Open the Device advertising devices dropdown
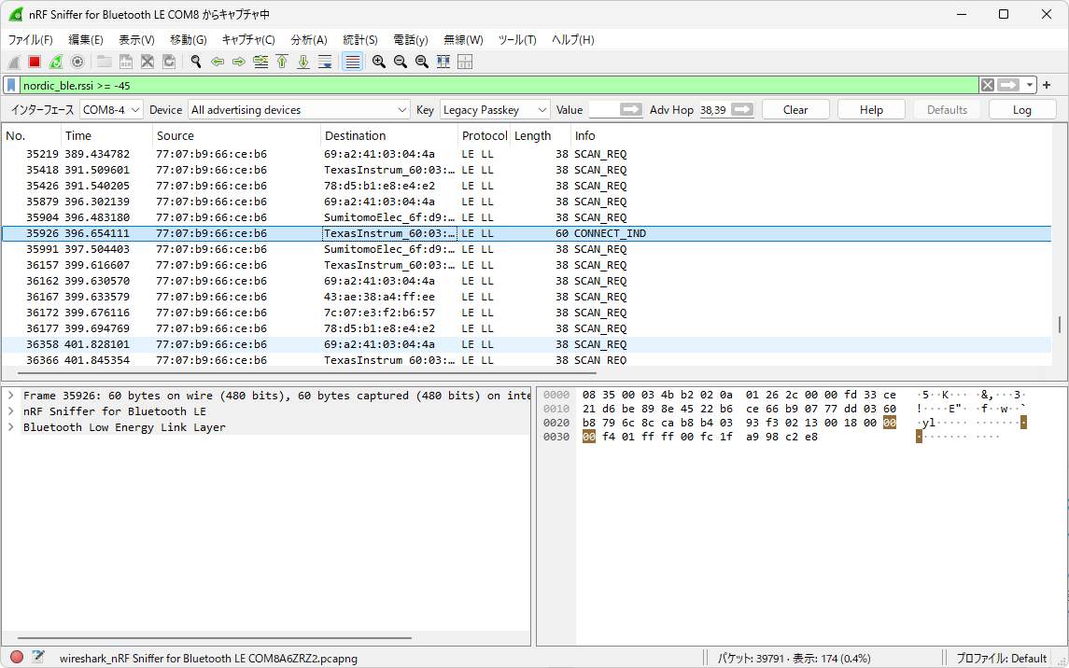 [403, 109]
